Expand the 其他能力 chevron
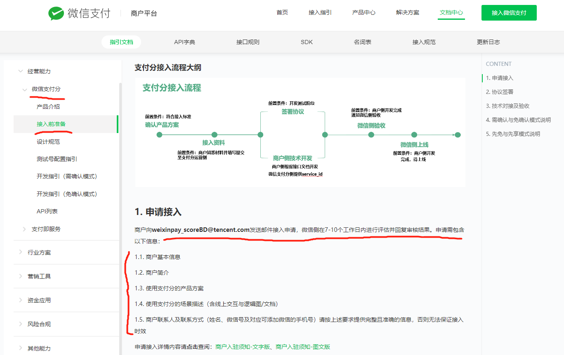The height and width of the screenshot is (355, 564). 21,348
